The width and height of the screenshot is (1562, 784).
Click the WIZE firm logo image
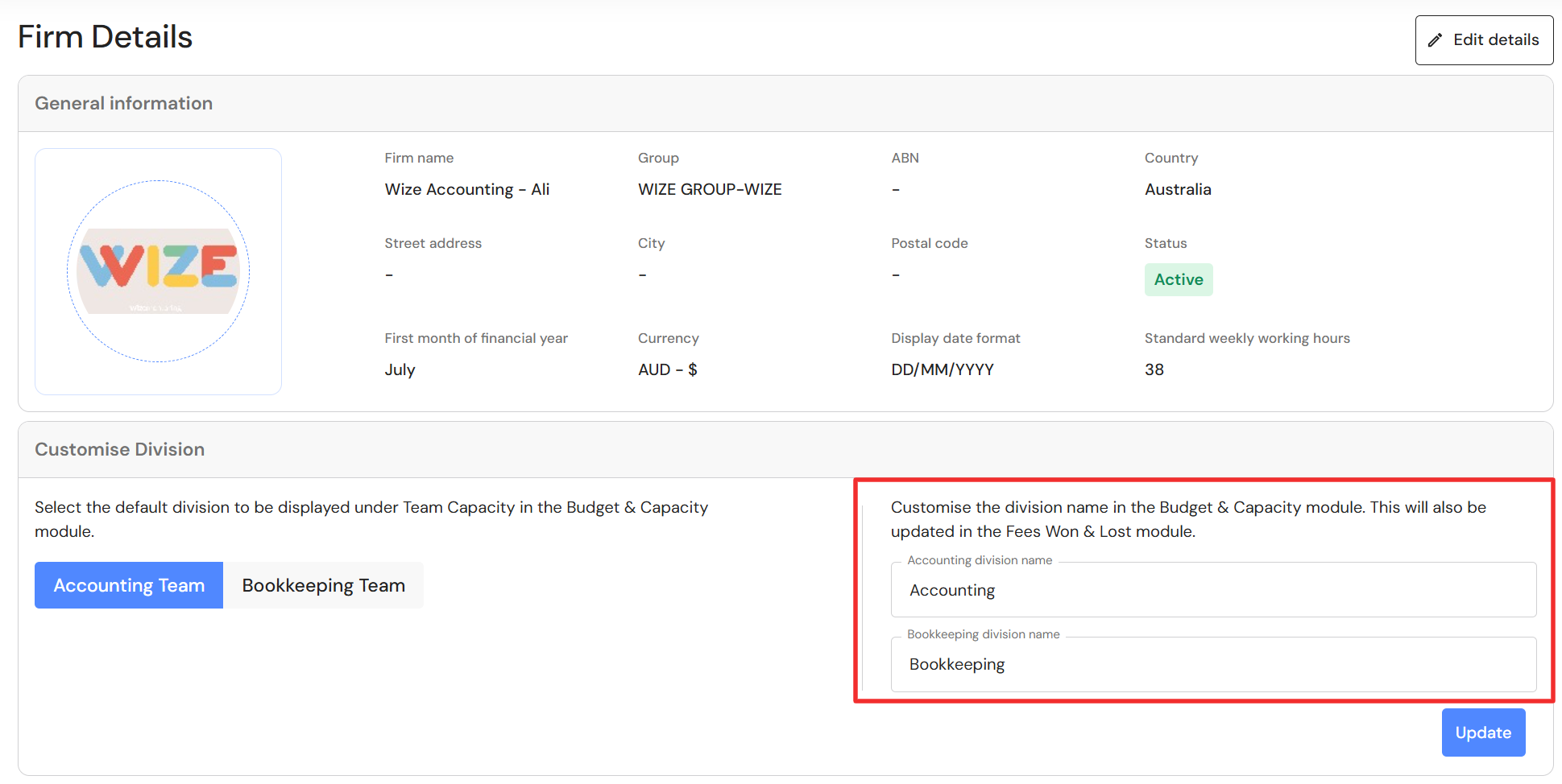[158, 270]
